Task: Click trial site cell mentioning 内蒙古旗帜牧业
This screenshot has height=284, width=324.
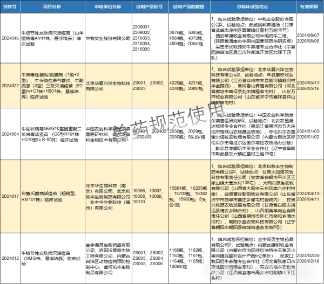Action: 253,258
